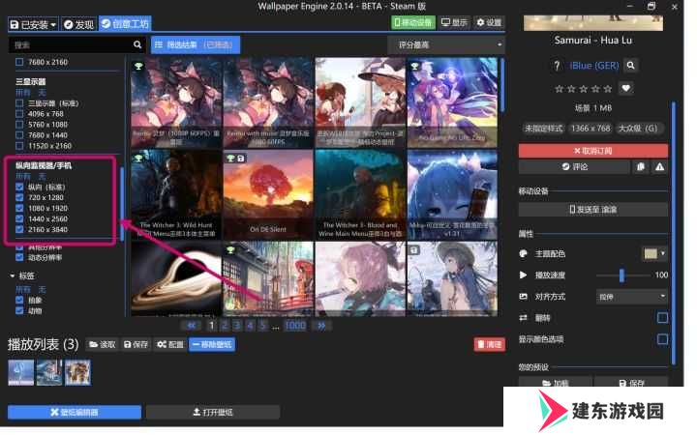Click the red 取消订阅 unsubscribe button
697x435 pixels.
coord(593,151)
